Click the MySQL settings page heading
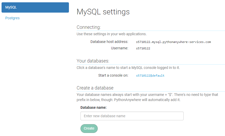The height and width of the screenshot is (136, 225). coord(103,12)
